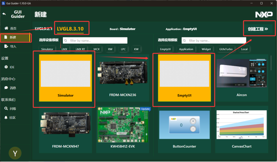The image size is (277, 162).
Task: Minimize the Gui Guider window
Action: coord(251,3)
